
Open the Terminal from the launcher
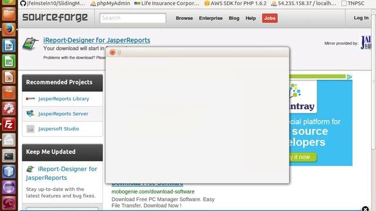[9, 156]
